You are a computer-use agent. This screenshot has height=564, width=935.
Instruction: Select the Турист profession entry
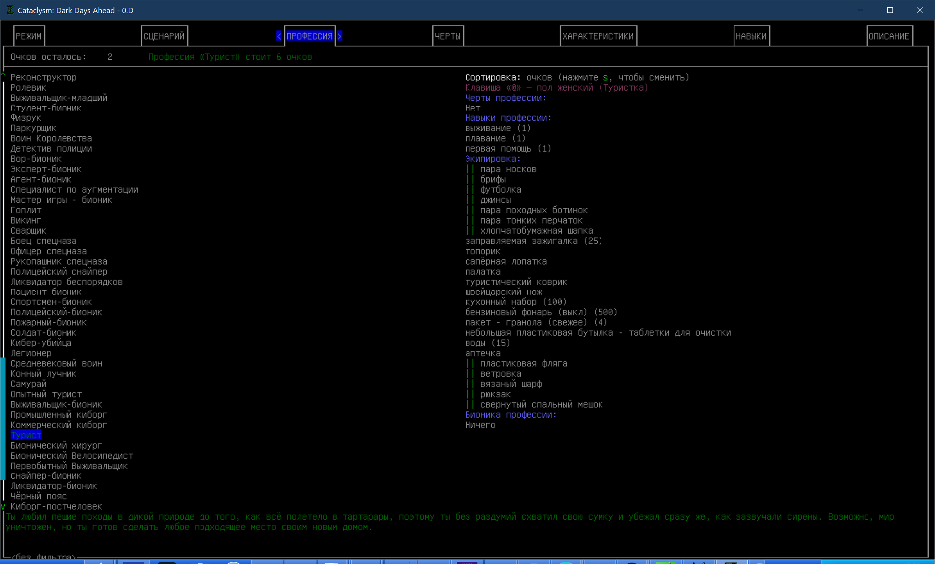pyautogui.click(x=26, y=435)
